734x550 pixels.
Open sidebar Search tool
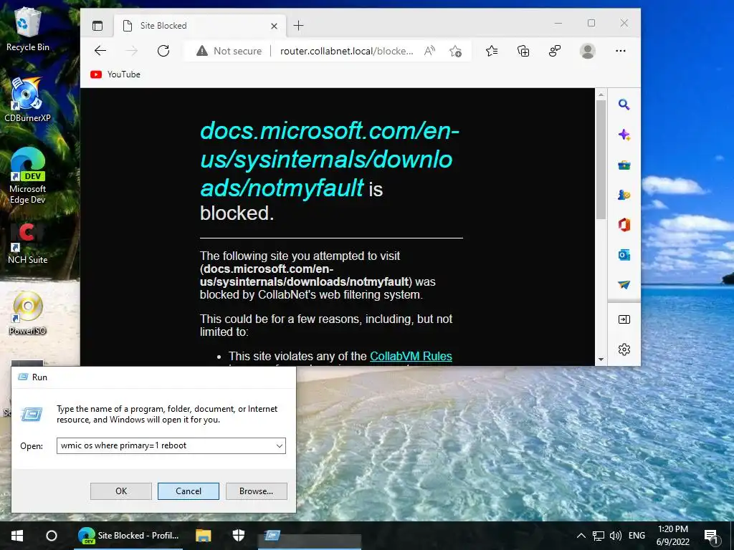(624, 105)
